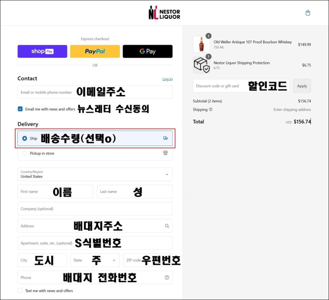Focus the Email or mobile phone field
This screenshot has width=329, height=300.
pos(95,92)
